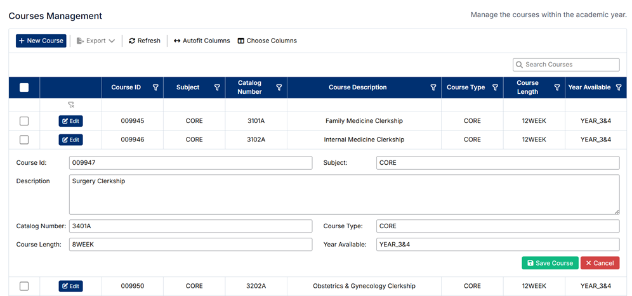
Task: Open the Subject column filter icon
Action: (x=217, y=87)
